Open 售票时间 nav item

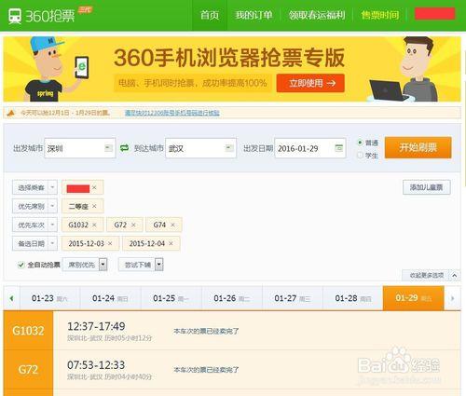[x=380, y=15]
